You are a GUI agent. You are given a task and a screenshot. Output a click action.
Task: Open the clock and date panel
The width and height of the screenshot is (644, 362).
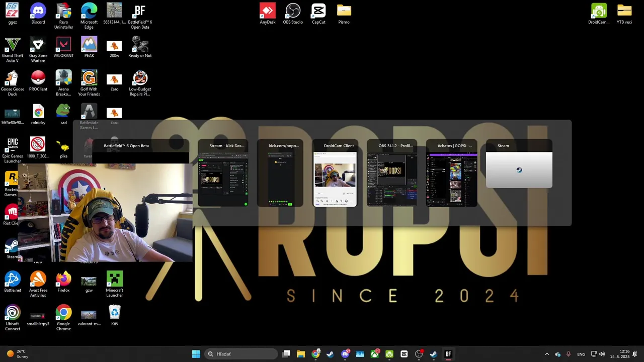click(x=620, y=354)
